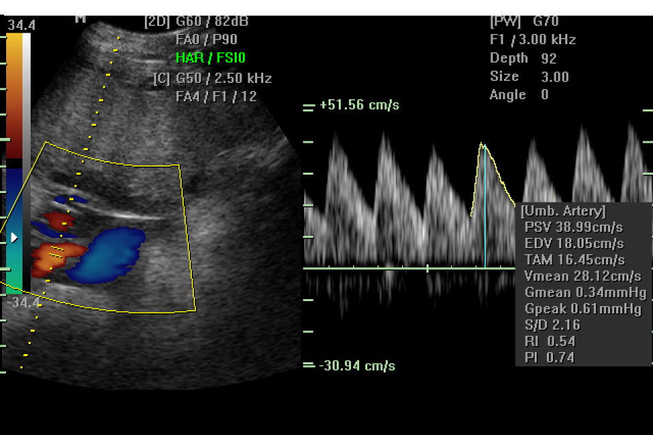653x435 pixels.
Task: Click the +51.56 cm/s velocity scale label
Action: [359, 105]
